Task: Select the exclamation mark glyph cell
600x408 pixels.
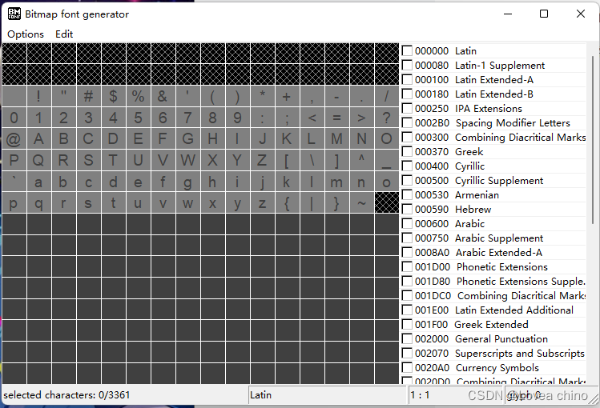Action: coord(39,96)
